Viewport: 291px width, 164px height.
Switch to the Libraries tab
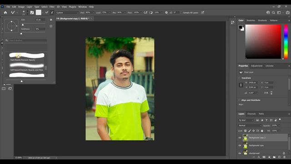tap(270, 66)
